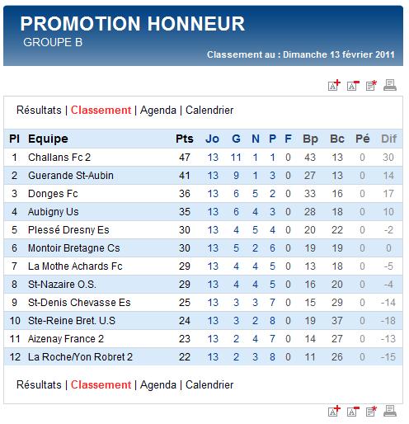Screen dimensions: 409x424
Task: Click the Challans Fc 2 team name
Action: click(59, 158)
